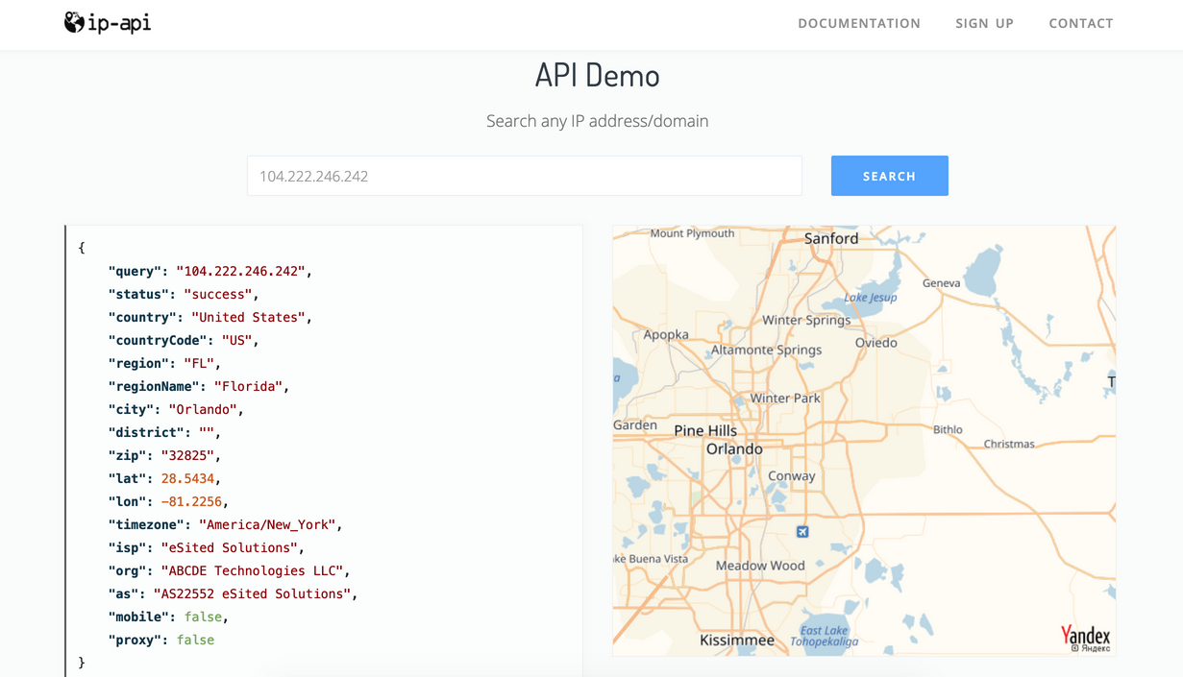Select the 28.5434 latitude value
This screenshot has width=1183, height=677.
[x=187, y=478]
